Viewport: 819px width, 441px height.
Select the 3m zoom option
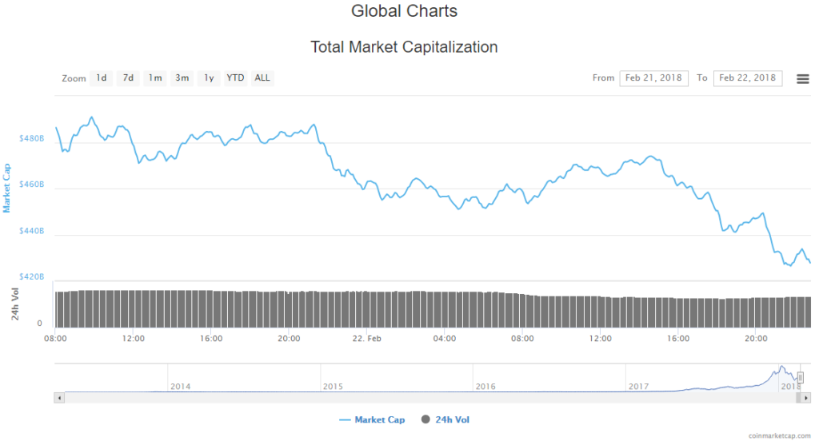(182, 77)
